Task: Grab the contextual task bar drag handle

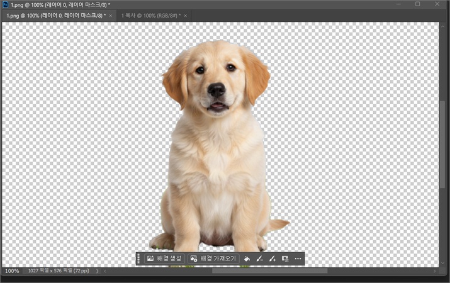Action: pos(138,258)
